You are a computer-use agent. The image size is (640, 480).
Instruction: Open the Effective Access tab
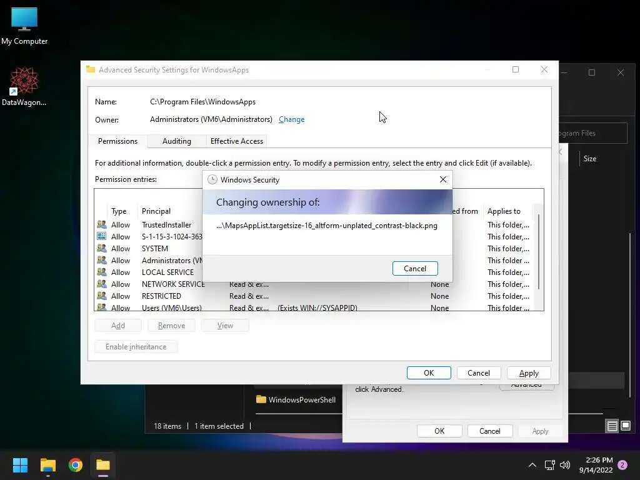click(x=237, y=141)
